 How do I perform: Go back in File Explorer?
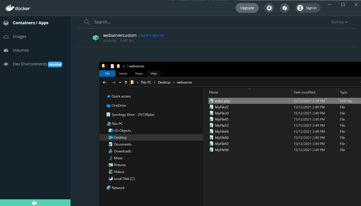105,82
